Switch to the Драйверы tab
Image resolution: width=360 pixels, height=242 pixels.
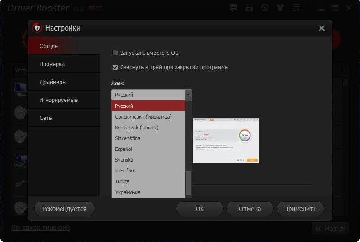tap(64, 82)
